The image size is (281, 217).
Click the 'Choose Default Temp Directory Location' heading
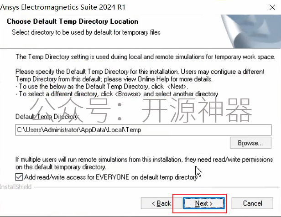(73, 21)
